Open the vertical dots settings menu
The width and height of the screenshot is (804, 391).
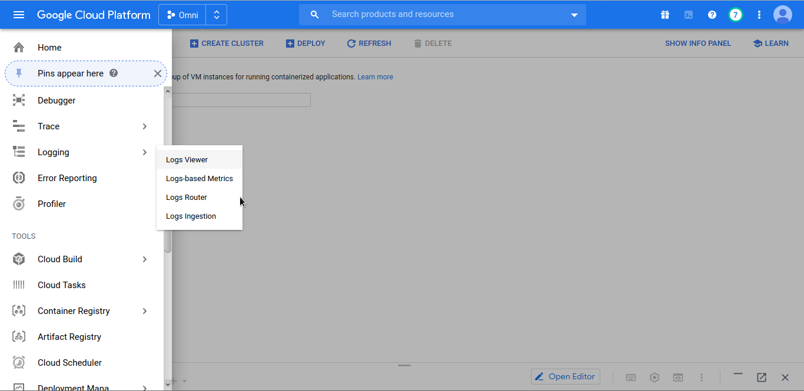pyautogui.click(x=759, y=15)
